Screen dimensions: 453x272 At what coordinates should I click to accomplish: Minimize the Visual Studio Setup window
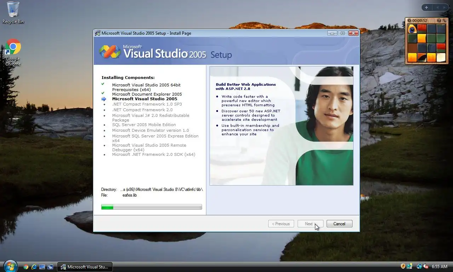332,33
